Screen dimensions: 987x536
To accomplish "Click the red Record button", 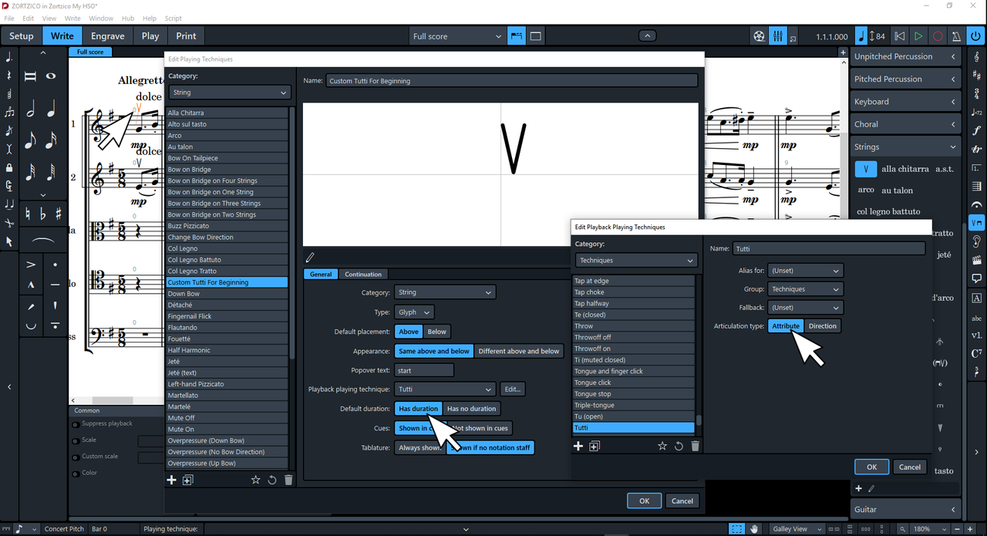I will [938, 36].
